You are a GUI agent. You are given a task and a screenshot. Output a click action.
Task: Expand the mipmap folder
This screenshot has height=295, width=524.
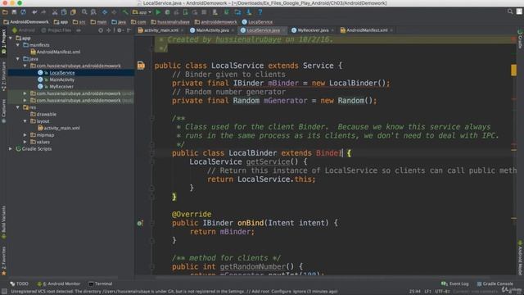(25, 135)
